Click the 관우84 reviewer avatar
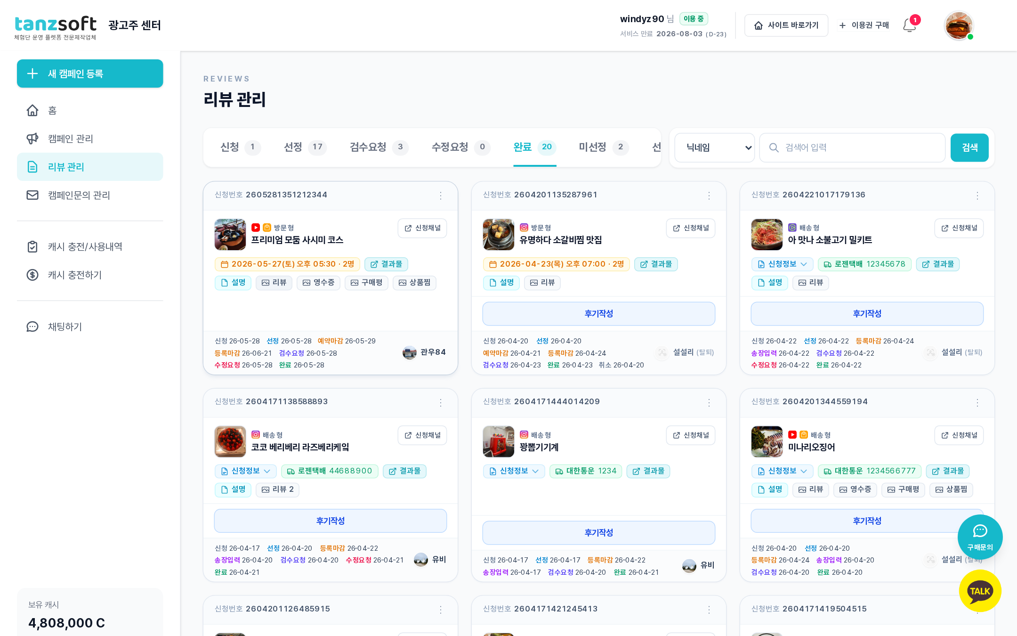 410,352
